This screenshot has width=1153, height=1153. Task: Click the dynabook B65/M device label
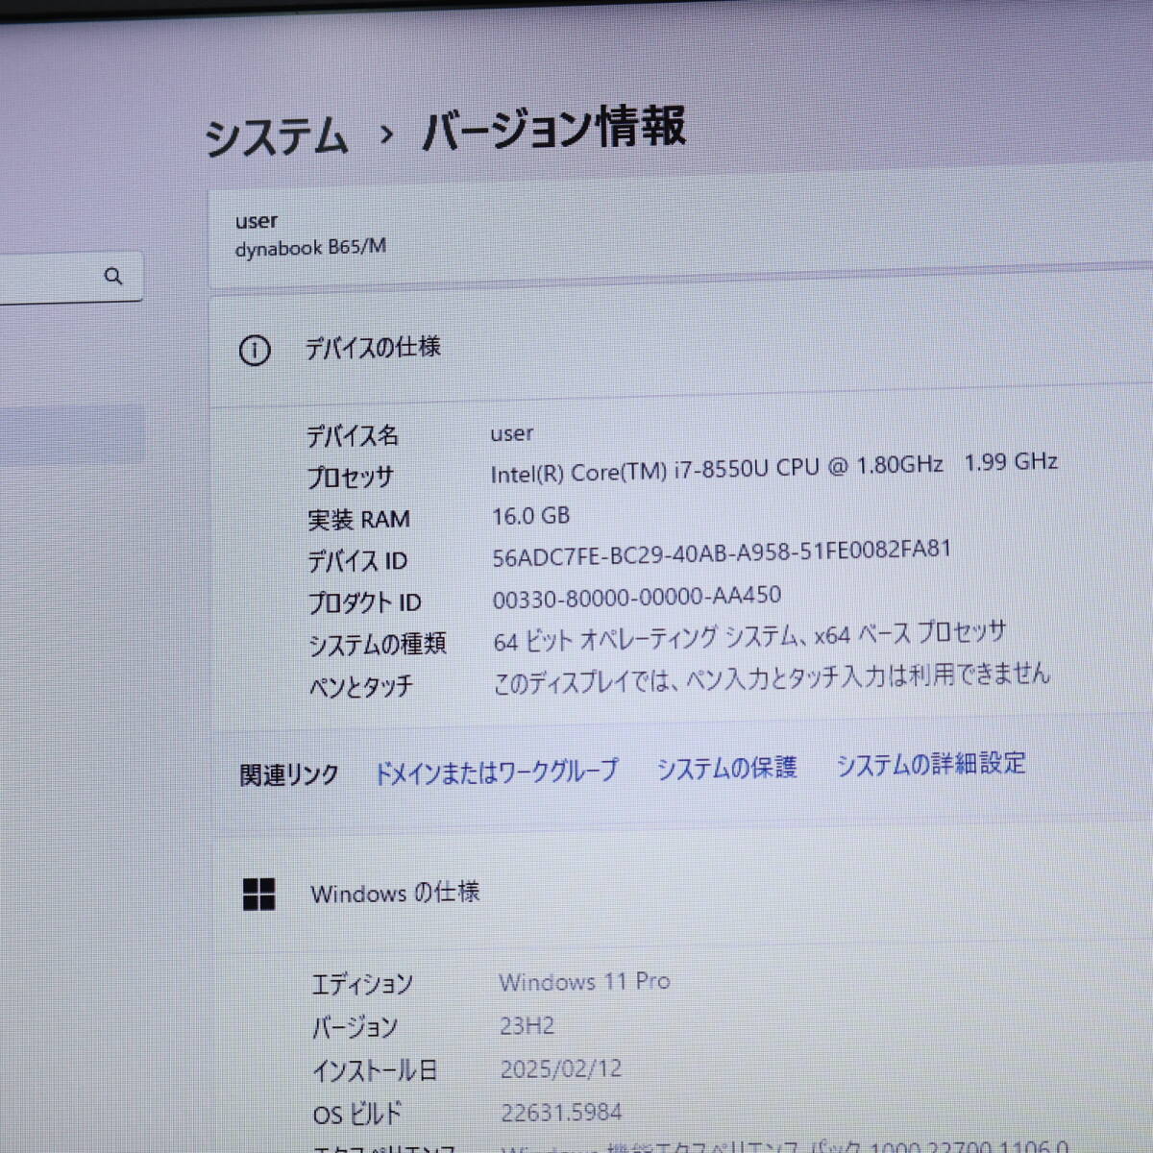pyautogui.click(x=309, y=248)
